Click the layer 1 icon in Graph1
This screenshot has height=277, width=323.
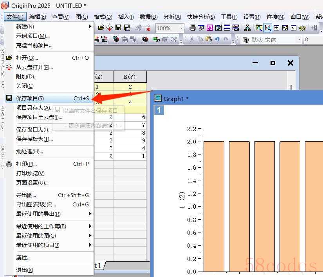tap(159, 110)
